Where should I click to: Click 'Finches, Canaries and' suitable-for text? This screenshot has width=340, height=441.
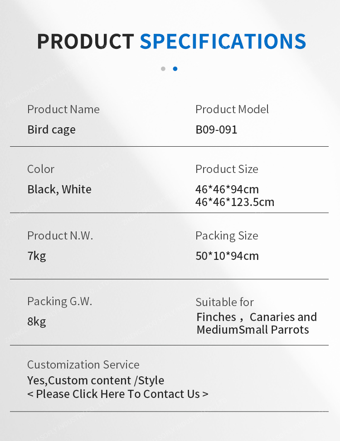(257, 317)
